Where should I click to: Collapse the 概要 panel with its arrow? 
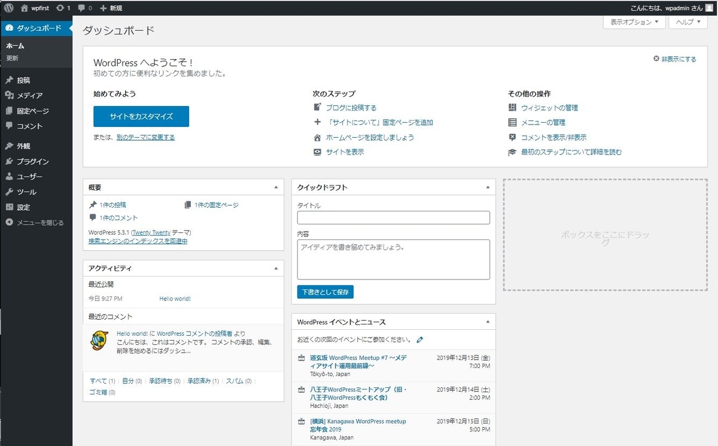click(276, 187)
